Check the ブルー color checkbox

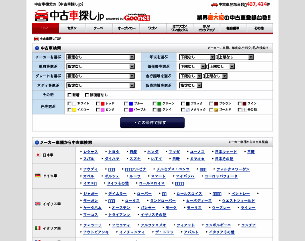(126, 104)
